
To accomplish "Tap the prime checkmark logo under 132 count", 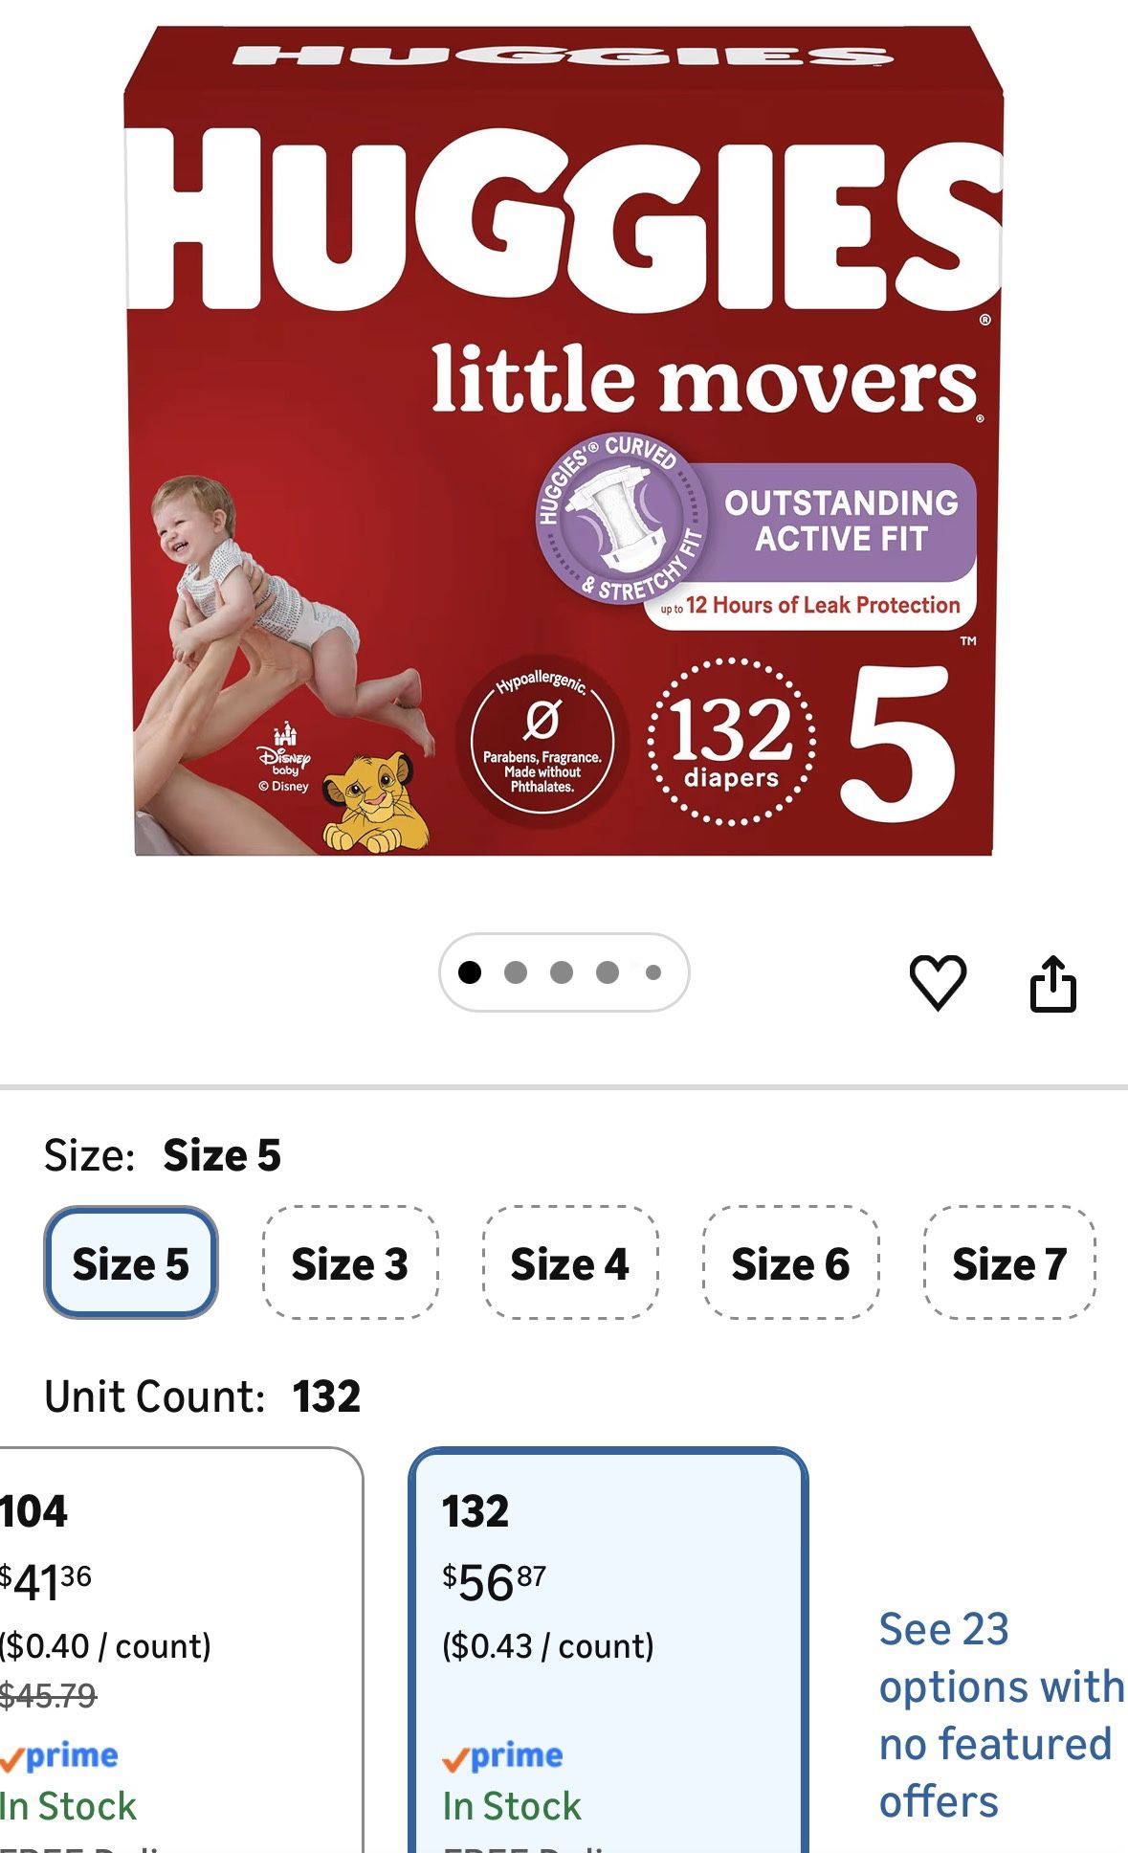I will 503,1755.
